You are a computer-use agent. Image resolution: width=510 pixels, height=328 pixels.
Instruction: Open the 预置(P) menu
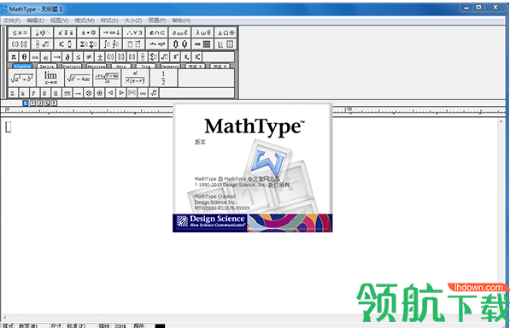(x=157, y=20)
